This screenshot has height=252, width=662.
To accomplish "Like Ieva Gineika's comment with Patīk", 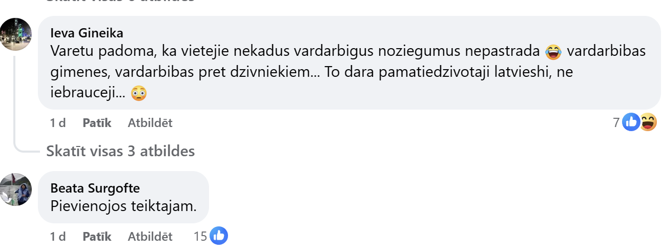I will (97, 123).
